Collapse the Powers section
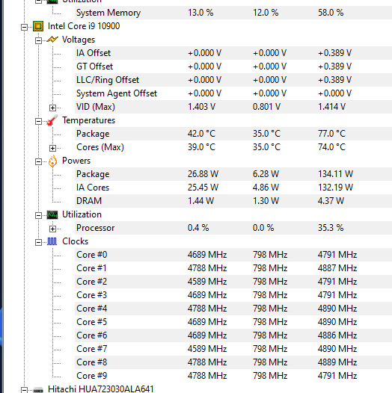The height and width of the screenshot is (393, 392). pyautogui.click(x=38, y=161)
